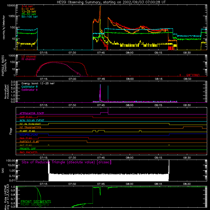Click the LO channel legend label
Image resolution: width=210 pixels, height=210 pixels.
point(29,56)
